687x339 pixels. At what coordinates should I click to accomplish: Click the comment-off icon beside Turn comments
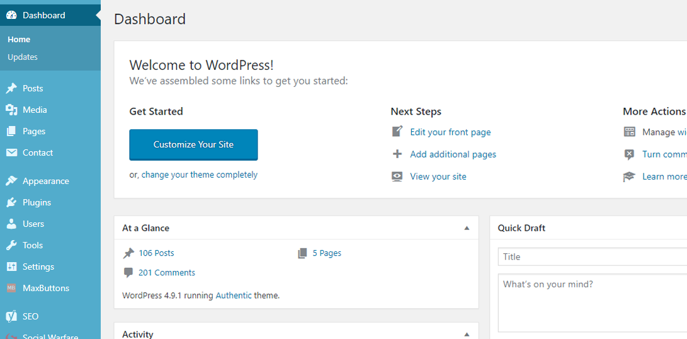(x=629, y=154)
